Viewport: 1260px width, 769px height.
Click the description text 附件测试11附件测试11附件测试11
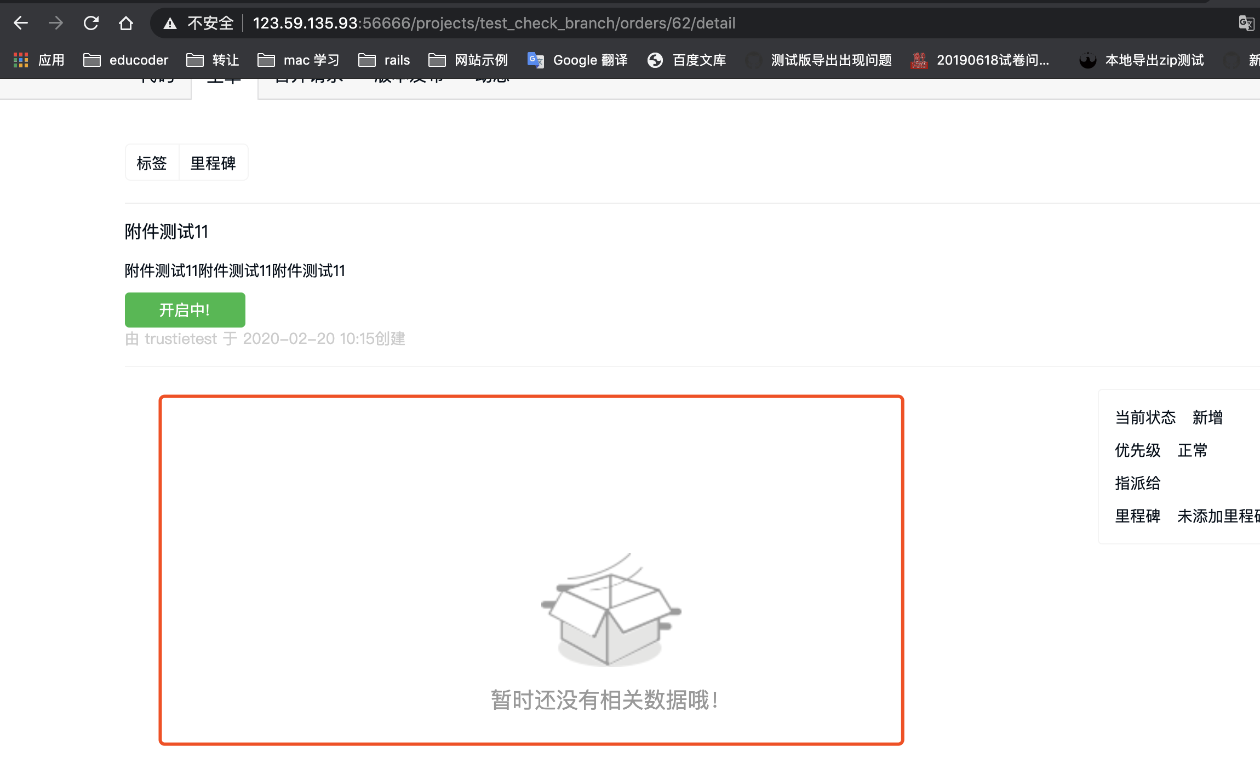(235, 271)
